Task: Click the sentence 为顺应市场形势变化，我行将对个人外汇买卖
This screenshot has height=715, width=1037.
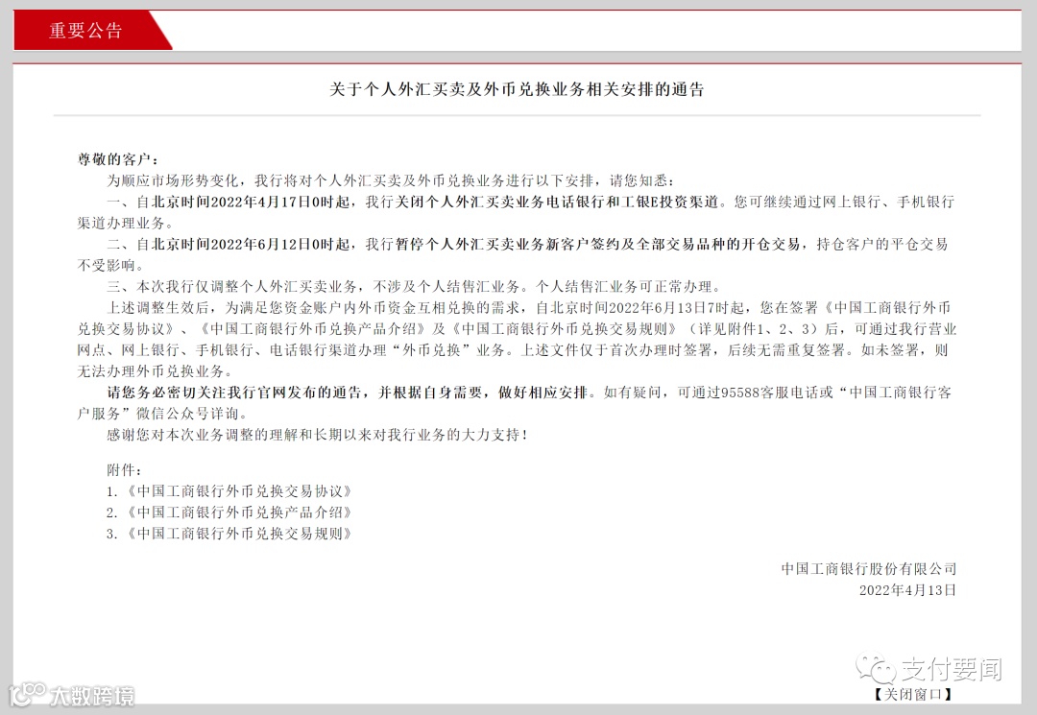Action: click(x=391, y=180)
